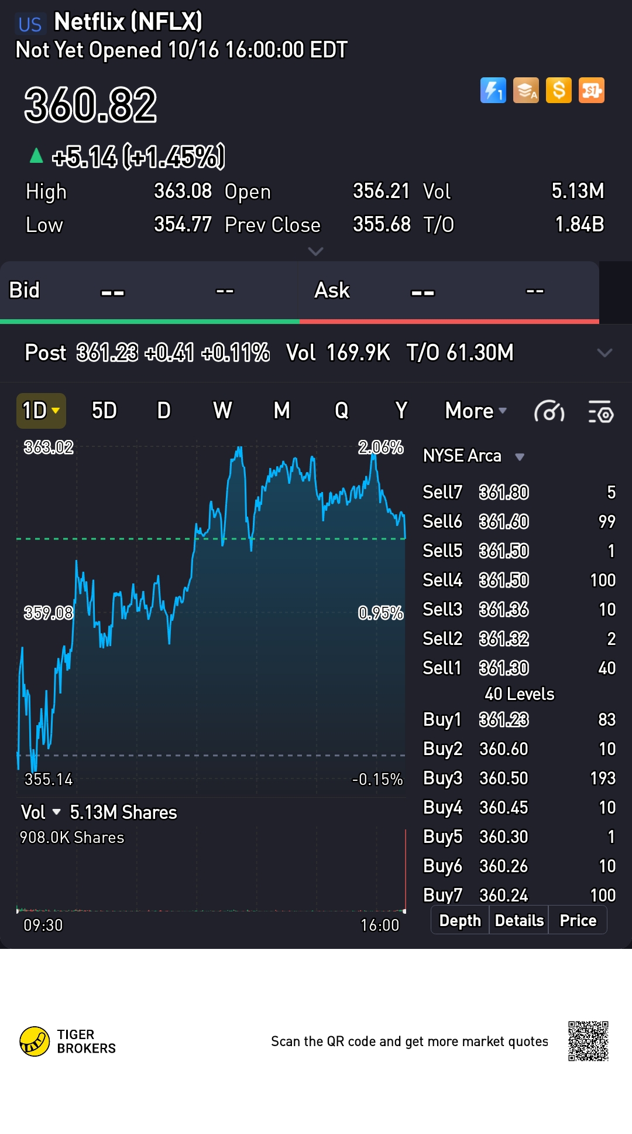
Task: Tap the blue lightning bolt icon
Action: [x=493, y=90]
